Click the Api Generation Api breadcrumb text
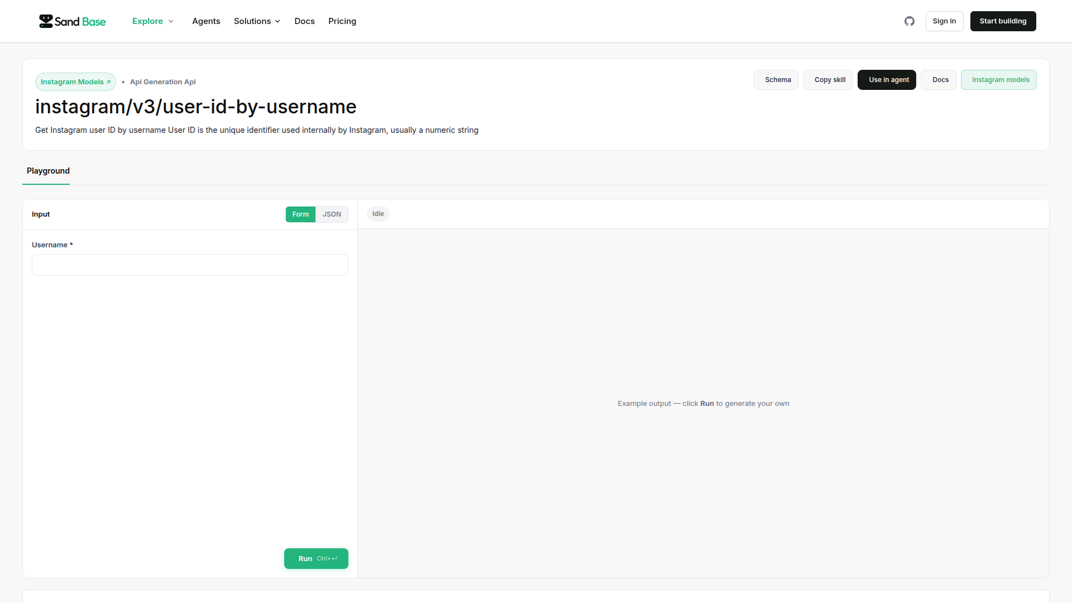The image size is (1072, 603). click(163, 82)
